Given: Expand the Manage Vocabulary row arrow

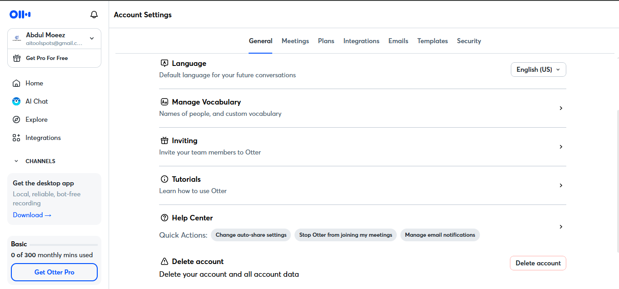Looking at the screenshot, I should pos(561,108).
